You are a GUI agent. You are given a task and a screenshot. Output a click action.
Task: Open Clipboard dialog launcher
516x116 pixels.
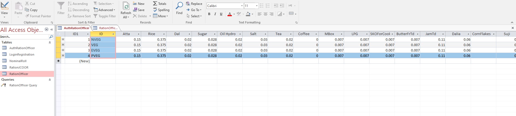[x=52, y=23]
